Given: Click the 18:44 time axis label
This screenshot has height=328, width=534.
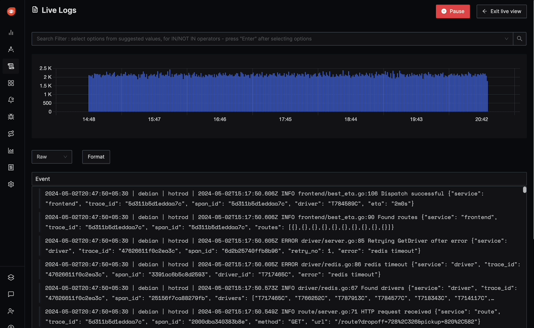Looking at the screenshot, I should [351, 119].
